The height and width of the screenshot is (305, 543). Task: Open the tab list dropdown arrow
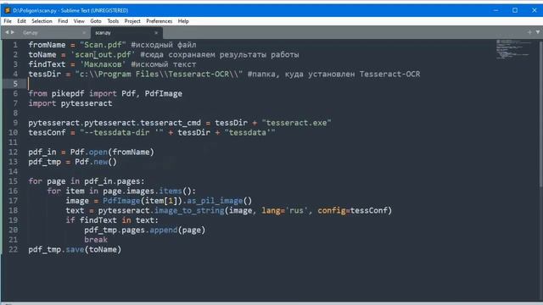[538, 32]
